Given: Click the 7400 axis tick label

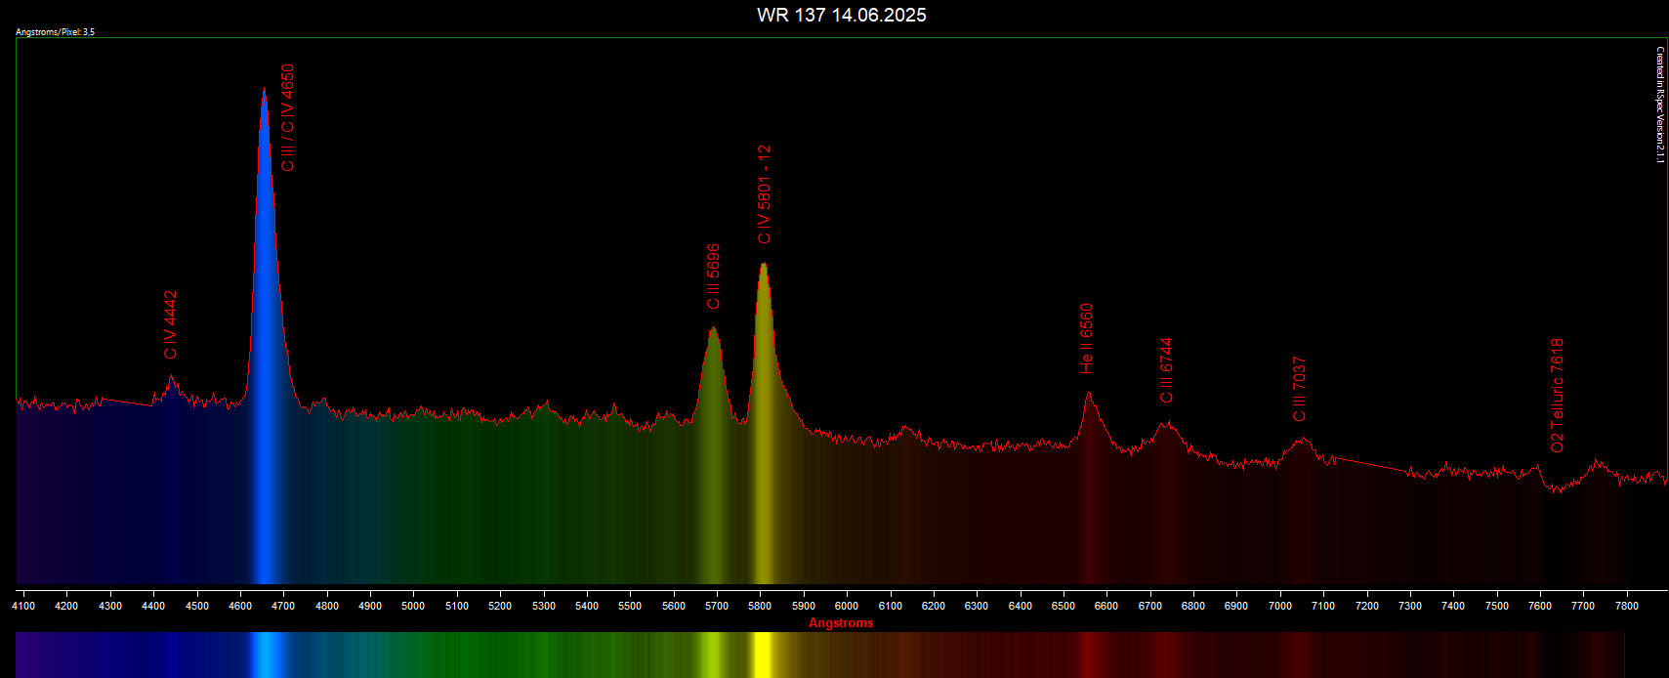Looking at the screenshot, I should (1453, 606).
